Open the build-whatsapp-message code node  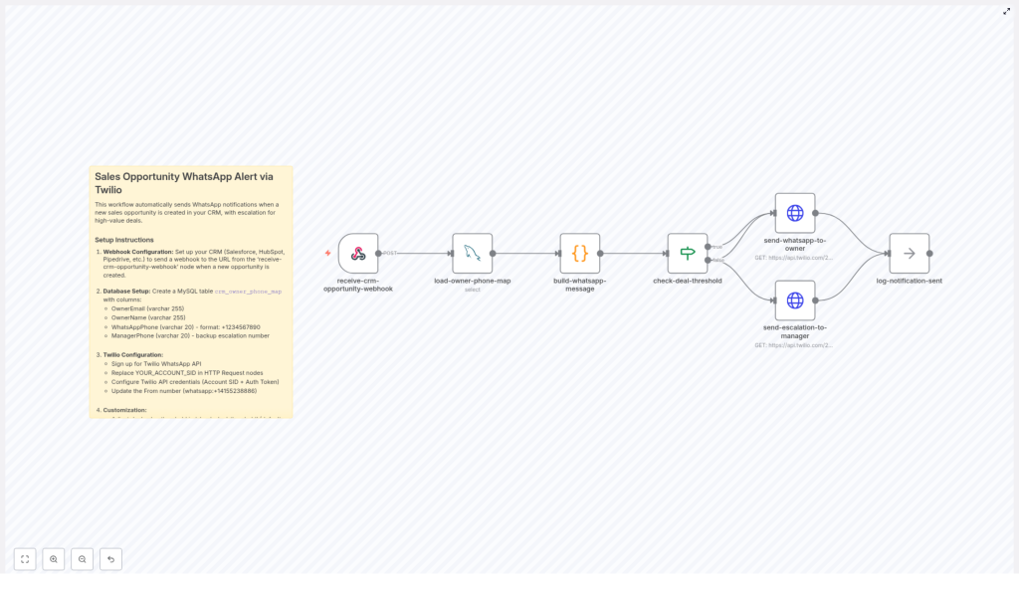(579, 254)
